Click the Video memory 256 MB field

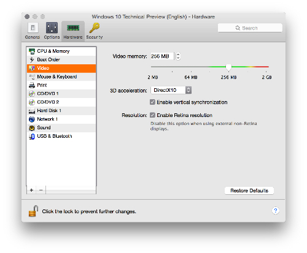click(162, 56)
